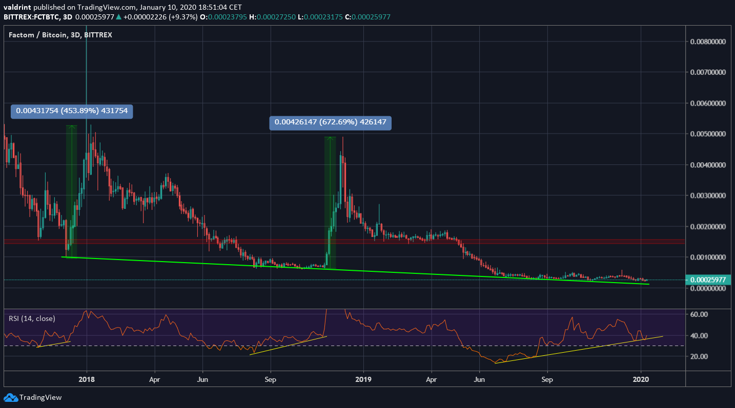Viewport: 735px width, 408px height.
Task: Click the valdrint username link
Action: point(18,7)
